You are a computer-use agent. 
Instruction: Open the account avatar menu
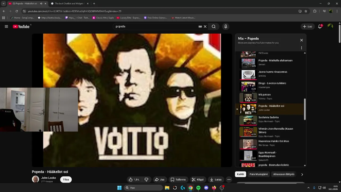[x=330, y=26]
